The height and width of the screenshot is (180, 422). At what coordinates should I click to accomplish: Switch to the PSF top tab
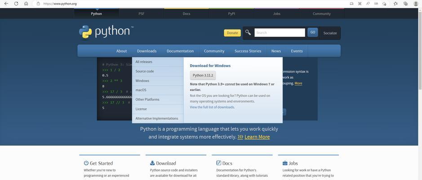click(x=142, y=14)
